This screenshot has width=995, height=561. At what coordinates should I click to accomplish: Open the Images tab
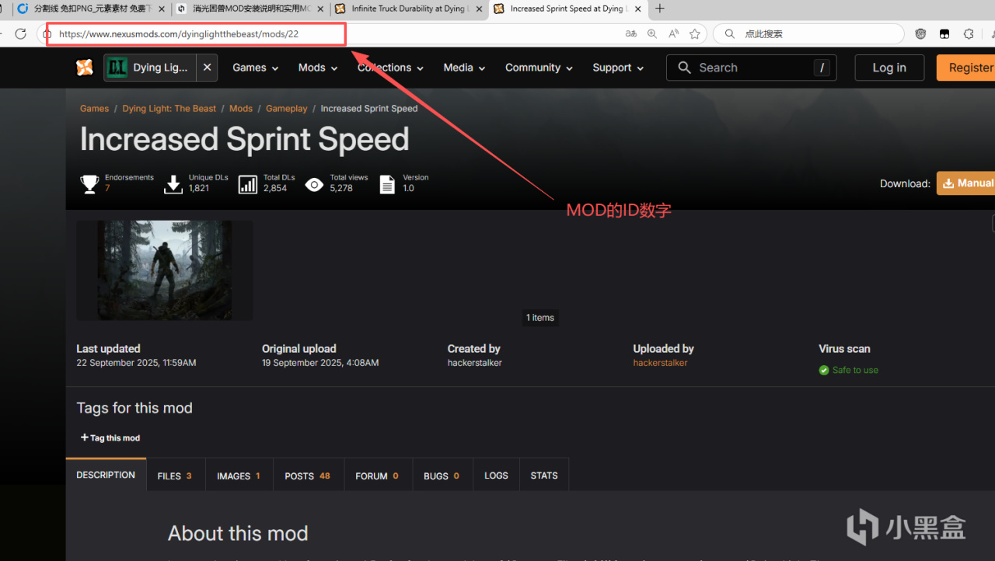tap(239, 476)
